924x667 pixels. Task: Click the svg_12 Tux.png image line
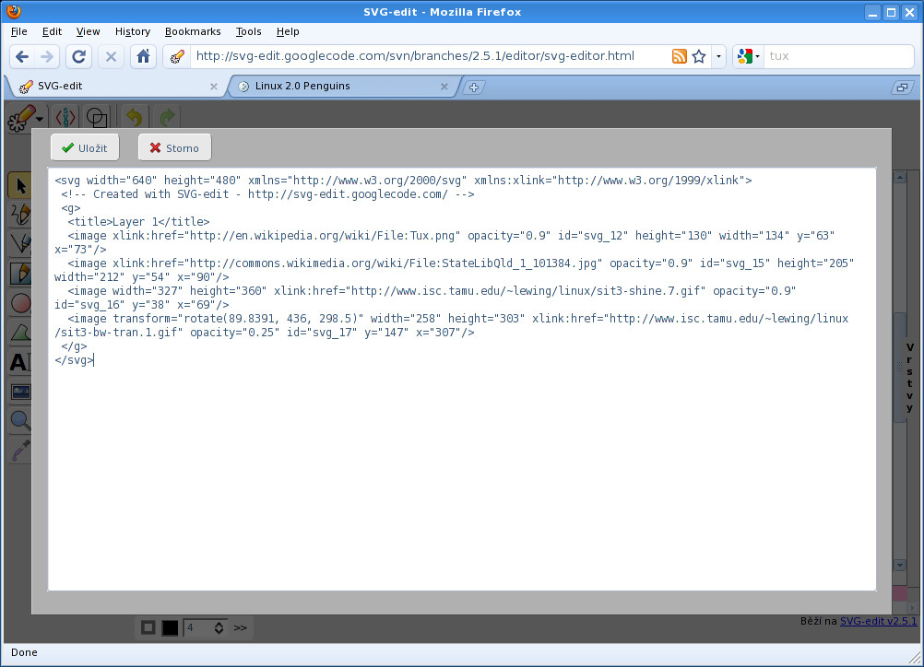point(444,242)
